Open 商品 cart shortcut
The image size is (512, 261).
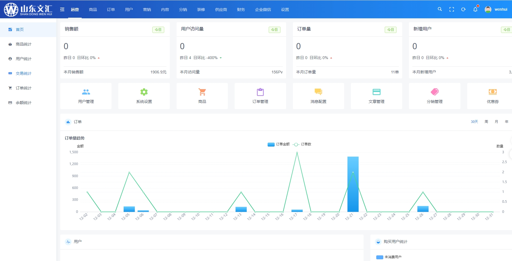coord(202,96)
